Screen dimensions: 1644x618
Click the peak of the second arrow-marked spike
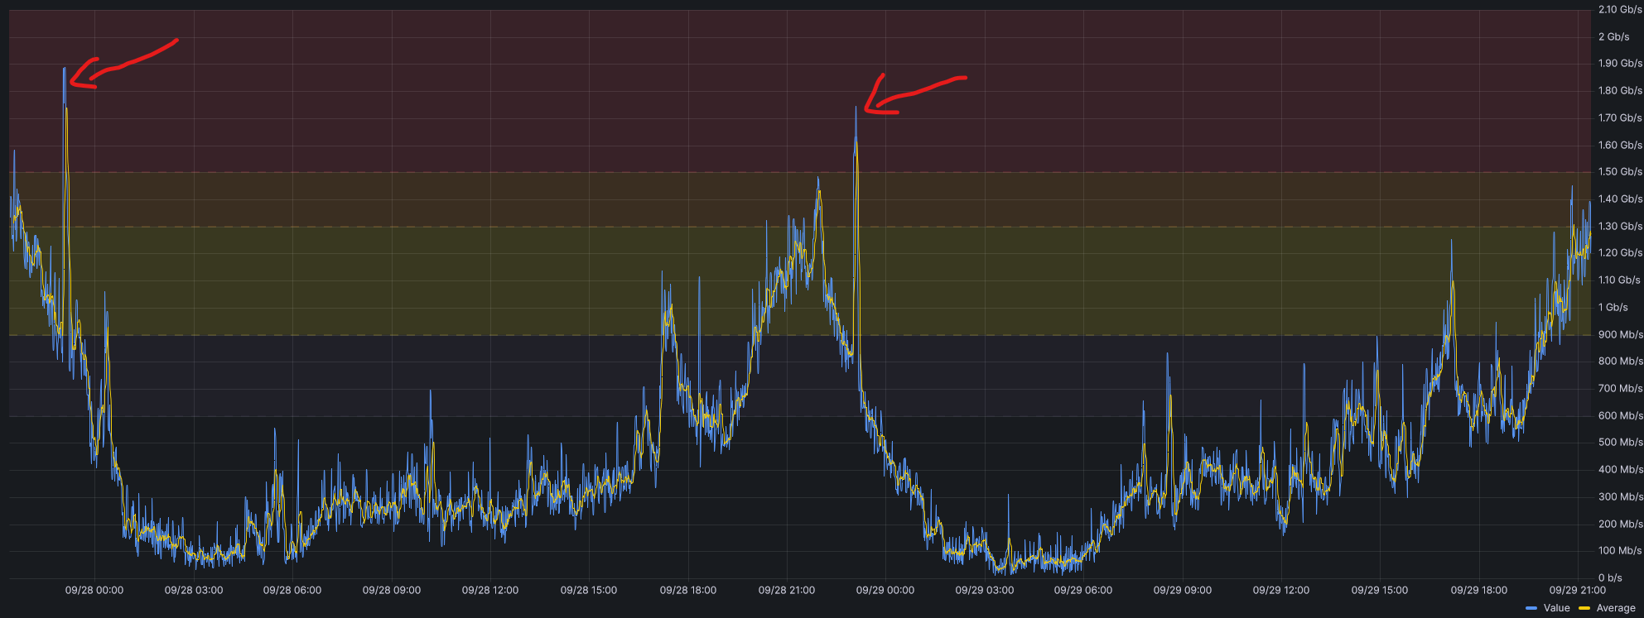click(x=856, y=108)
